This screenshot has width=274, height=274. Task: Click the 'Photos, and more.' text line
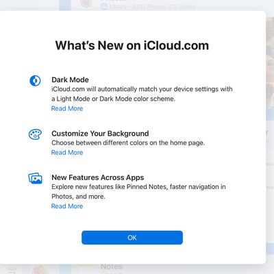pos(78,197)
